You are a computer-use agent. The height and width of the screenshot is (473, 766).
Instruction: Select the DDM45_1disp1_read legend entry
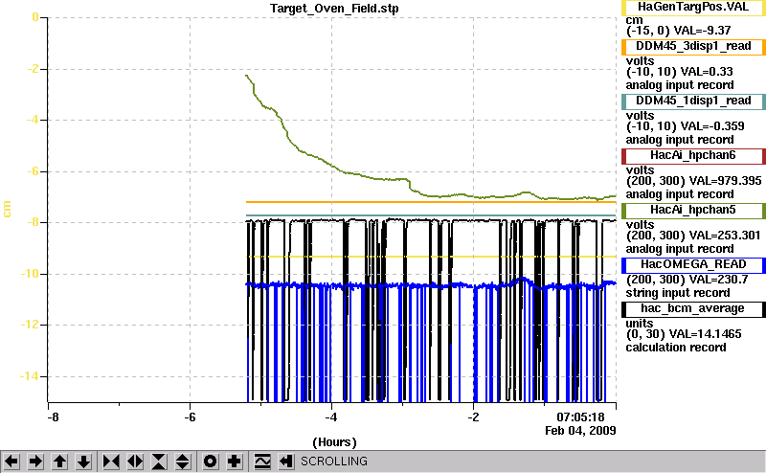pyautogui.click(x=693, y=101)
